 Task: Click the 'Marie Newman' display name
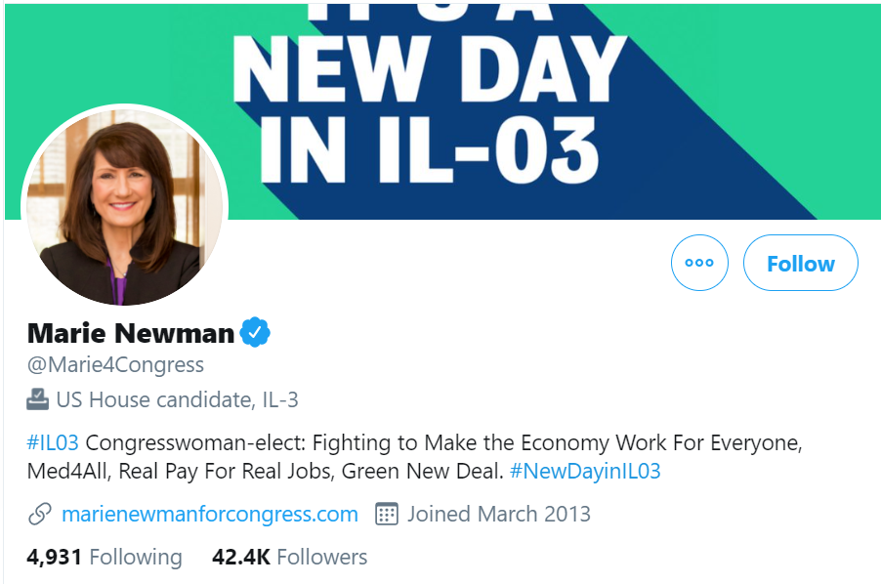point(131,333)
